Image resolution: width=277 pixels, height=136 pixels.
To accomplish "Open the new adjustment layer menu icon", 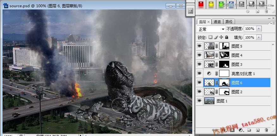I will click(241, 130).
